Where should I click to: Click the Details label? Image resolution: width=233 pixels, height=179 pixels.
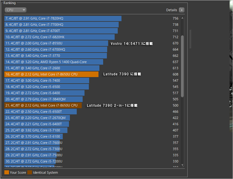(x=171, y=10)
